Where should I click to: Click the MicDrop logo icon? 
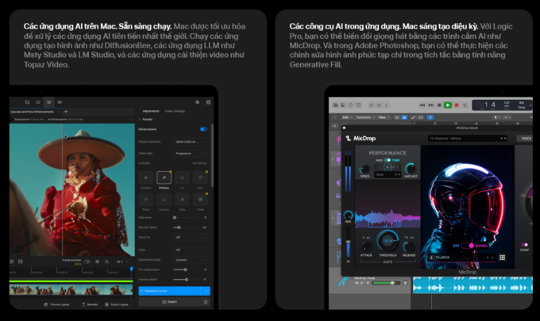click(x=349, y=138)
